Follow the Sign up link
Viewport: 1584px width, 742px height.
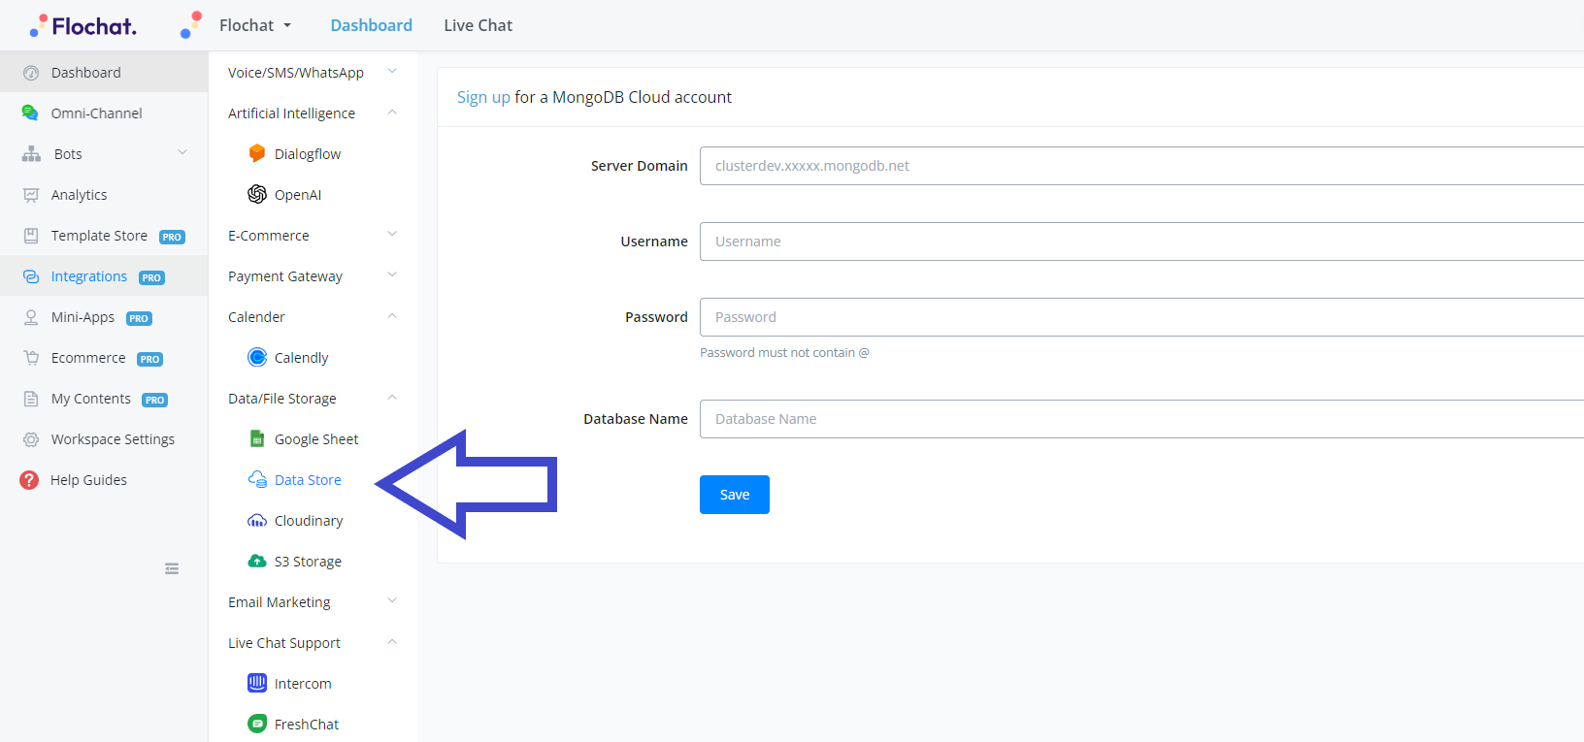click(483, 97)
